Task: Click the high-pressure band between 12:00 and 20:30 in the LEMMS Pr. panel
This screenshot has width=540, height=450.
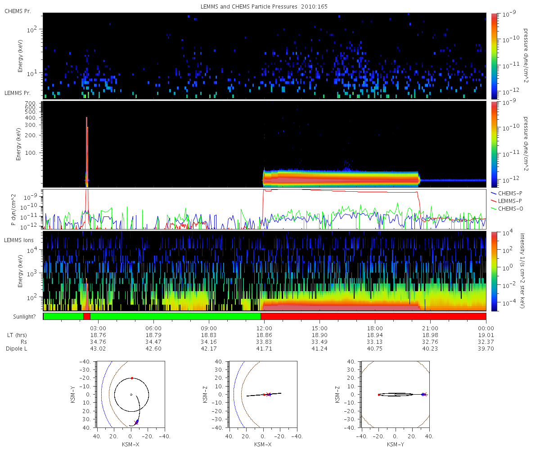Action: pos(341,178)
